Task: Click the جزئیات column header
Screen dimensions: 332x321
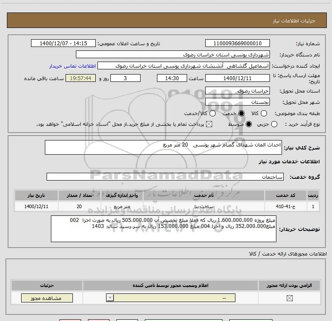Action: pos(47,285)
